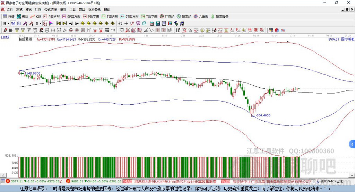Switch to the K线 chart view

[x=36, y=17]
